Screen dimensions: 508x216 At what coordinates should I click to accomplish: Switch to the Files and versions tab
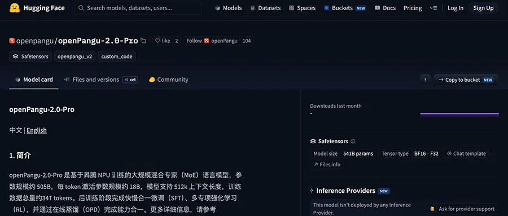(x=101, y=80)
